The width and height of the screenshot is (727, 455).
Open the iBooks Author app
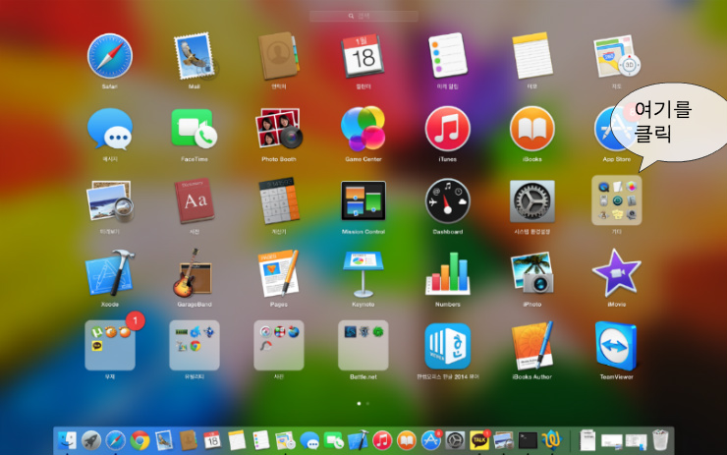click(x=531, y=345)
